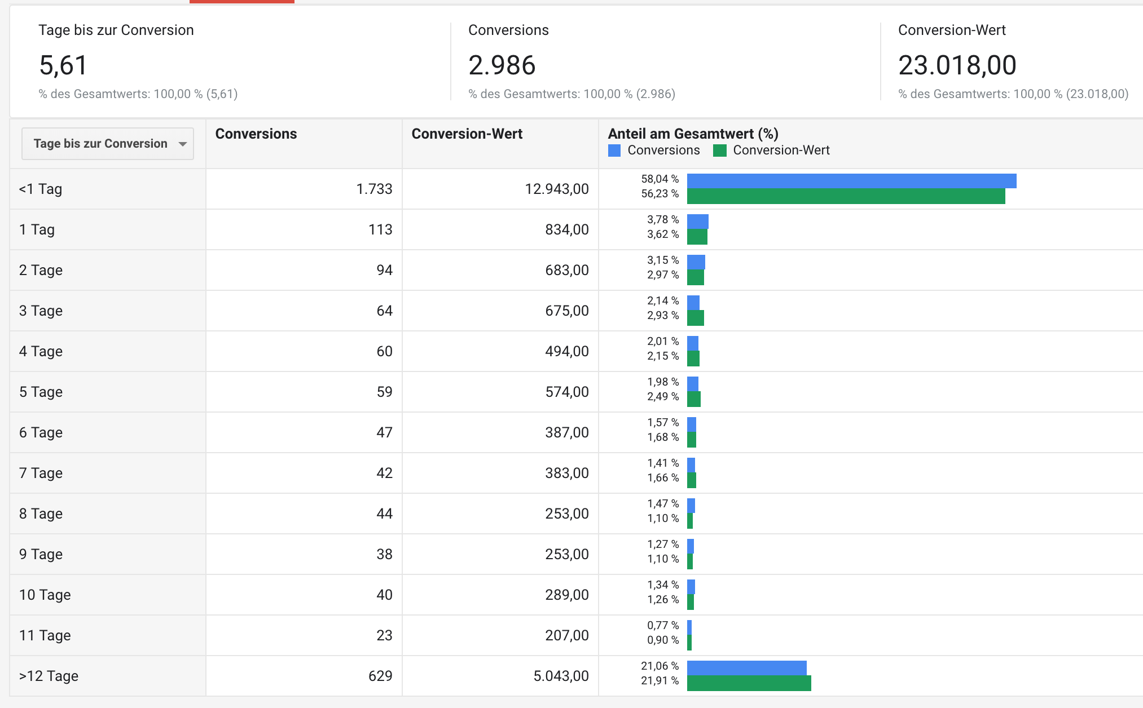1143x708 pixels.
Task: Click the '11 Tage' row label
Action: coord(45,635)
